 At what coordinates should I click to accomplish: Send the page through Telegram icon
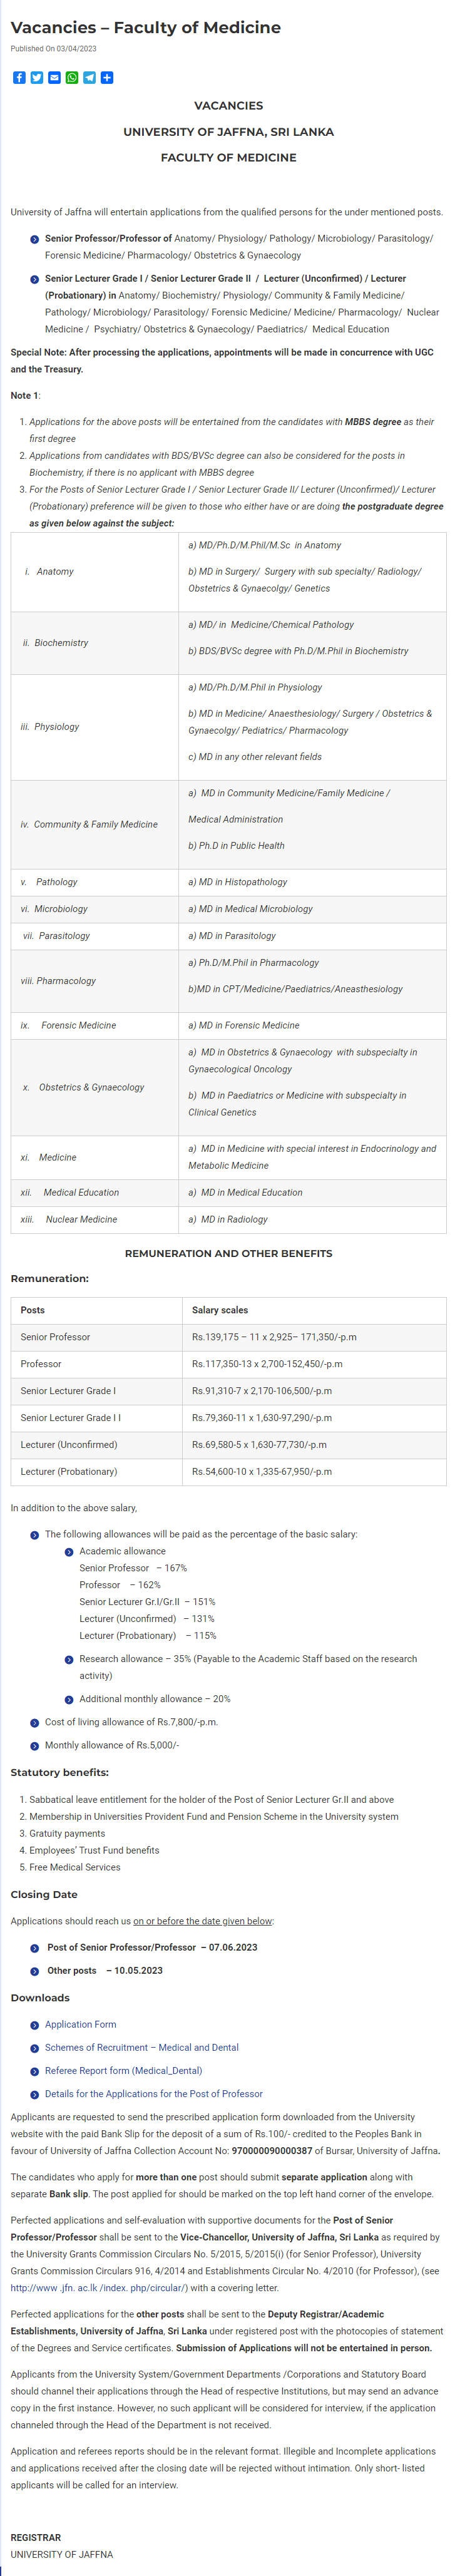89,78
